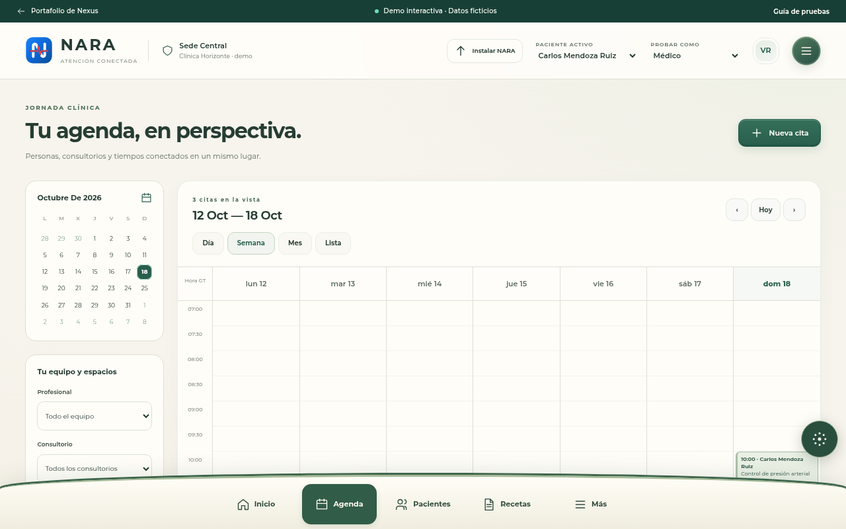Screen dimensions: 846x529
Task: Expand the Profesional team dropdown
Action: tap(95, 416)
